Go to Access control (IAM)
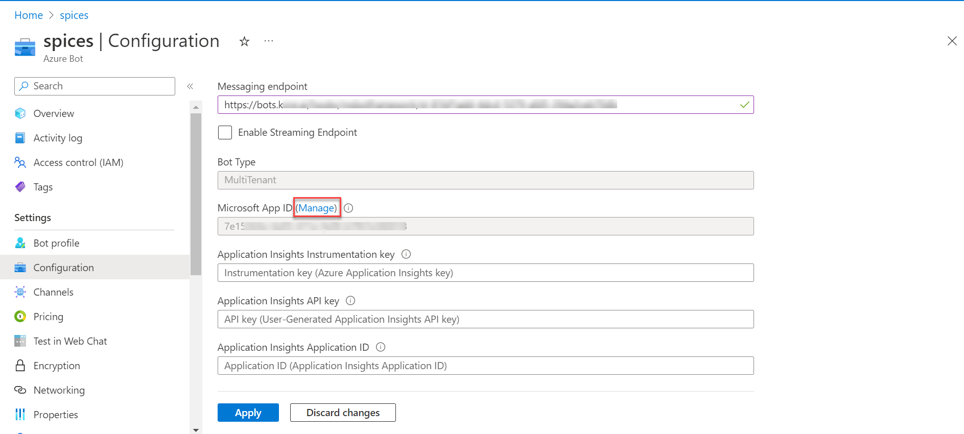The height and width of the screenshot is (434, 964). (95, 162)
